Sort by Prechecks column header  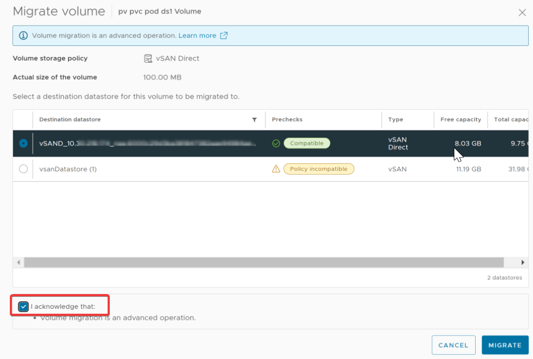point(287,119)
